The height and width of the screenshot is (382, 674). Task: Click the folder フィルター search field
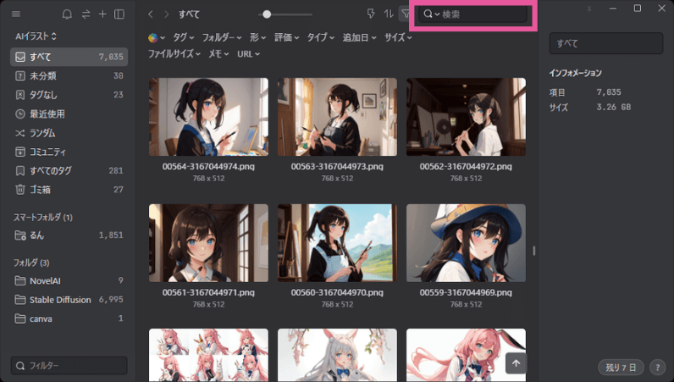69,366
